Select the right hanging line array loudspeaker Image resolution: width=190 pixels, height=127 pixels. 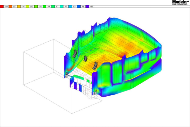click(x=95, y=66)
